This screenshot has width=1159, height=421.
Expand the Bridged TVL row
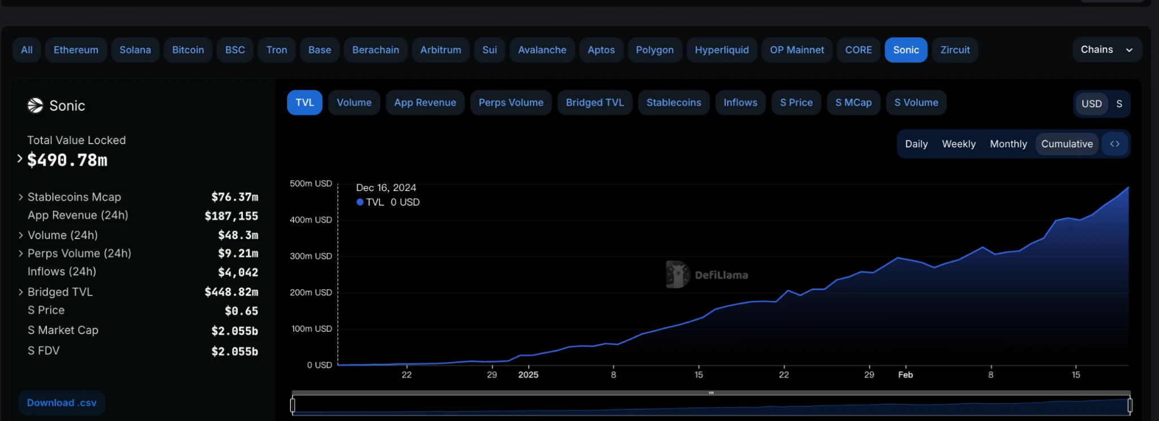coord(21,292)
